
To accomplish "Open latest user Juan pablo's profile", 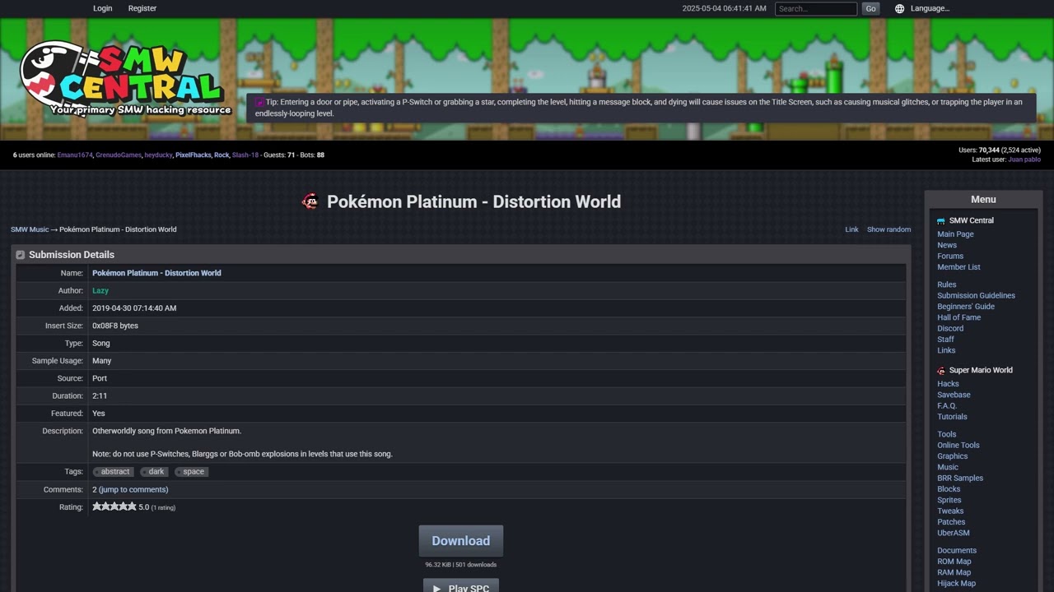I will (x=1024, y=160).
